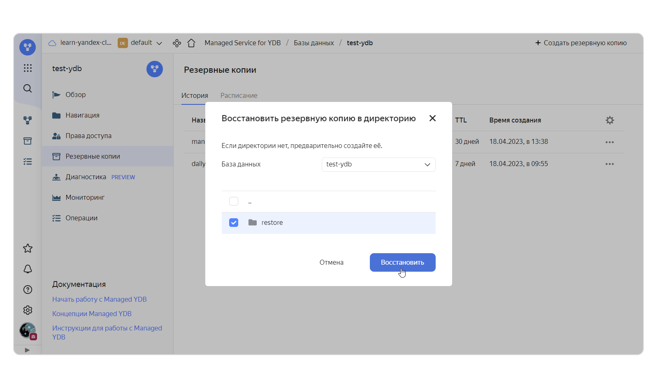Click the 30 дней TTL cell
657x388 pixels.
click(467, 141)
